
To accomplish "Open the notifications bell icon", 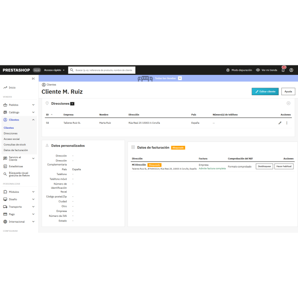I will pyautogui.click(x=283, y=70).
